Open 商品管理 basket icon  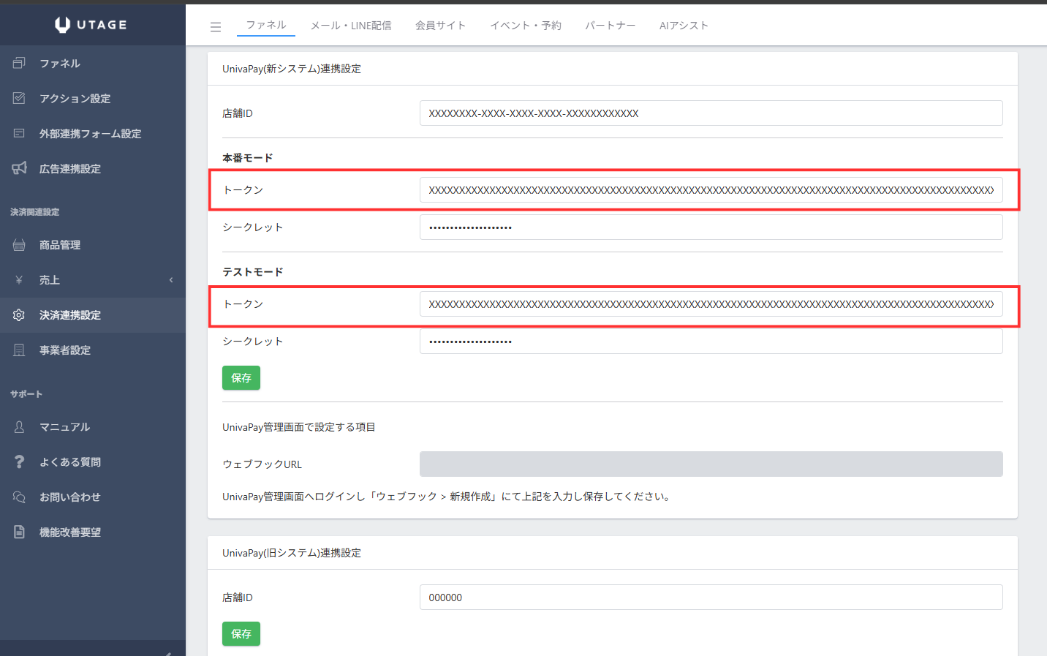19,245
